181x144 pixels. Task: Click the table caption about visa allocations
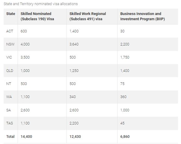pyautogui.click(x=41, y=4)
